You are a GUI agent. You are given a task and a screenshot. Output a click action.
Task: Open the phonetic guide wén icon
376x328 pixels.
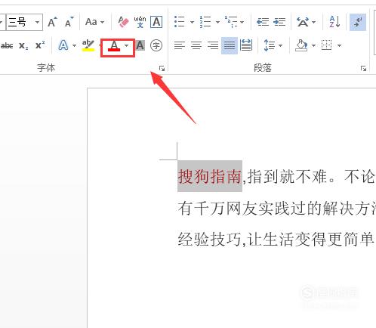pos(140,22)
